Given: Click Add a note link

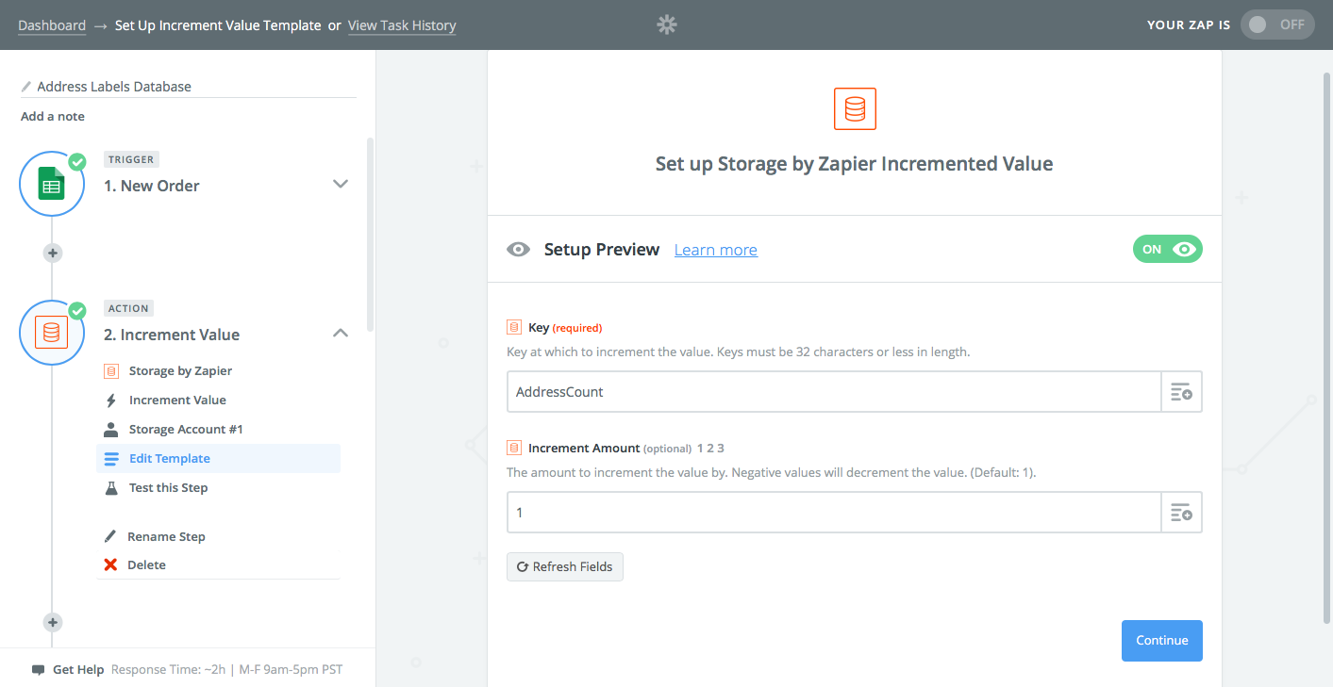Looking at the screenshot, I should click(53, 117).
